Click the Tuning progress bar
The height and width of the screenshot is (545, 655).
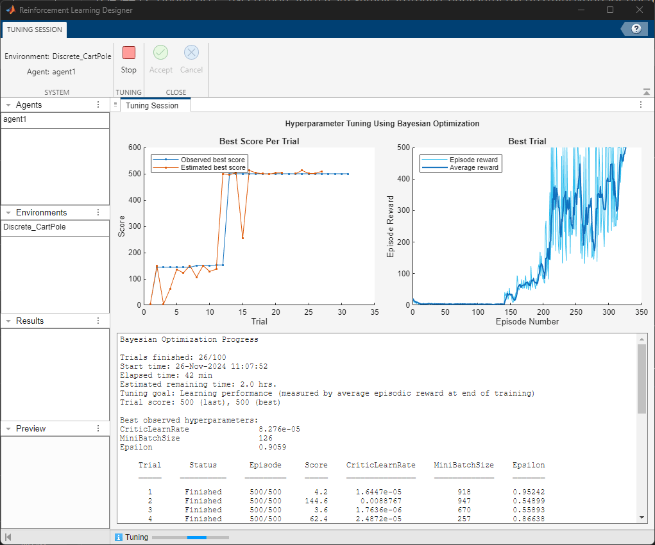[x=189, y=537]
